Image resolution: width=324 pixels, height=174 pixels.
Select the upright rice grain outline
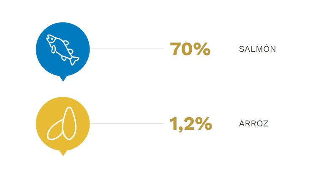click(70, 123)
